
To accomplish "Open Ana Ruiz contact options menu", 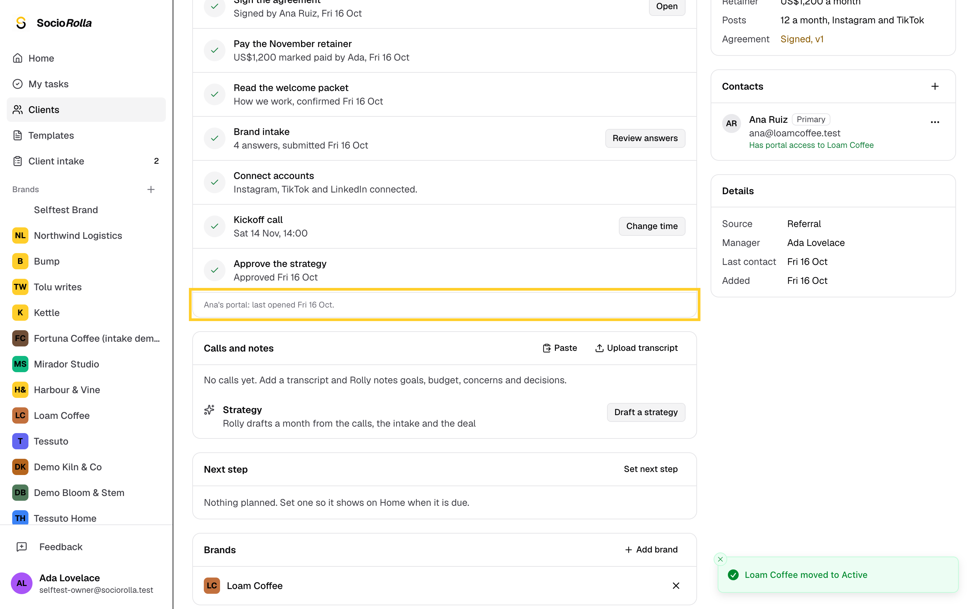I will tap(935, 122).
